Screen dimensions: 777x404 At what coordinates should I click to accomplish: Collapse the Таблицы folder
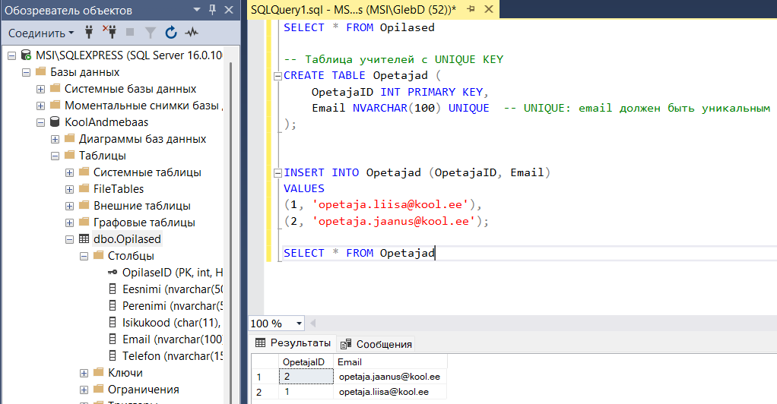[x=55, y=156]
